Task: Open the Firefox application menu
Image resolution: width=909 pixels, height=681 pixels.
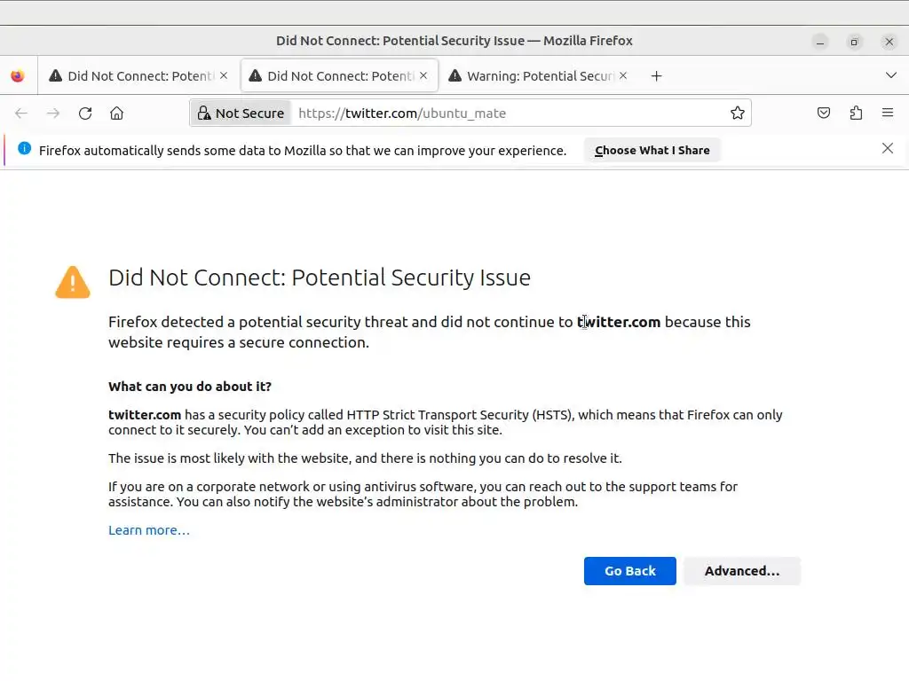Action: [888, 113]
